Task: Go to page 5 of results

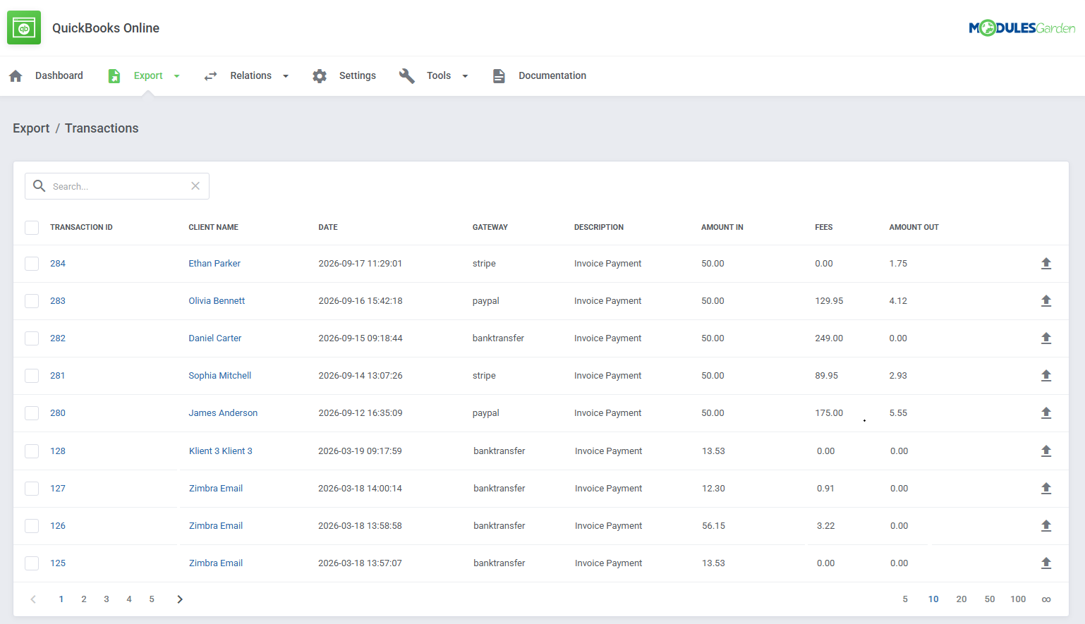Action: tap(152, 599)
